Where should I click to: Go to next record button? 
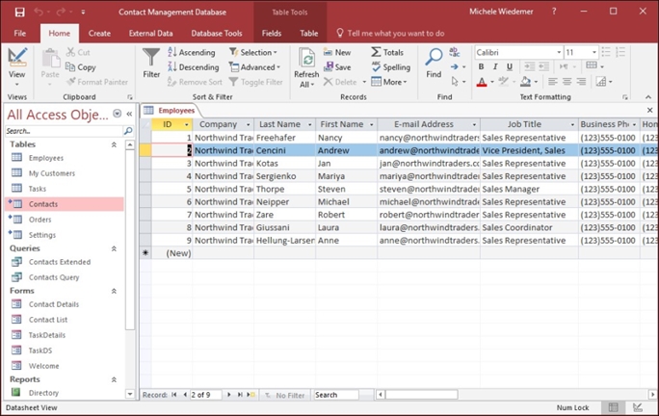coord(228,395)
